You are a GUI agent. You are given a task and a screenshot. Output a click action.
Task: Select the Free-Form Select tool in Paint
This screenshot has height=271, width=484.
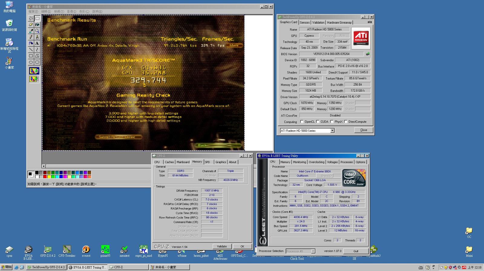click(31, 18)
